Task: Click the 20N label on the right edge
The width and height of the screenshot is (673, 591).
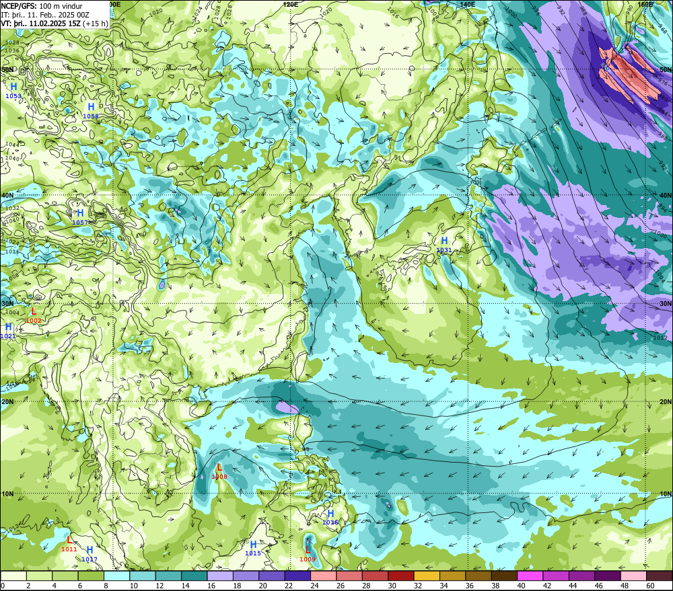Action: point(666,402)
